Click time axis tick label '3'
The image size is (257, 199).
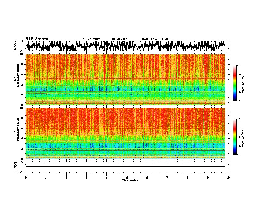tap(86, 178)
